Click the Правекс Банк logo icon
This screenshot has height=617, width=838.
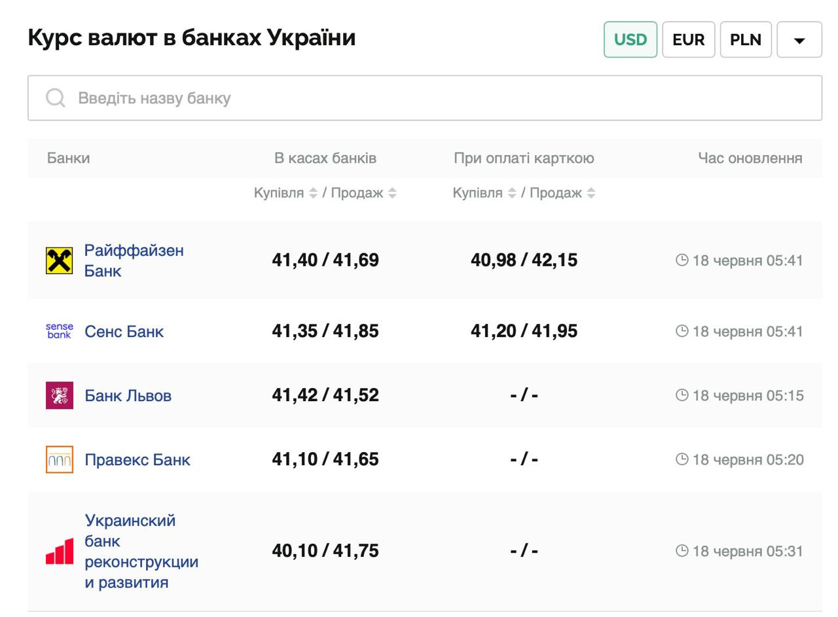pos(59,459)
